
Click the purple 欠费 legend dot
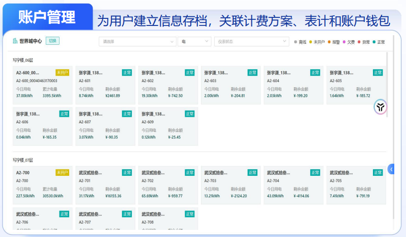tap(344, 42)
